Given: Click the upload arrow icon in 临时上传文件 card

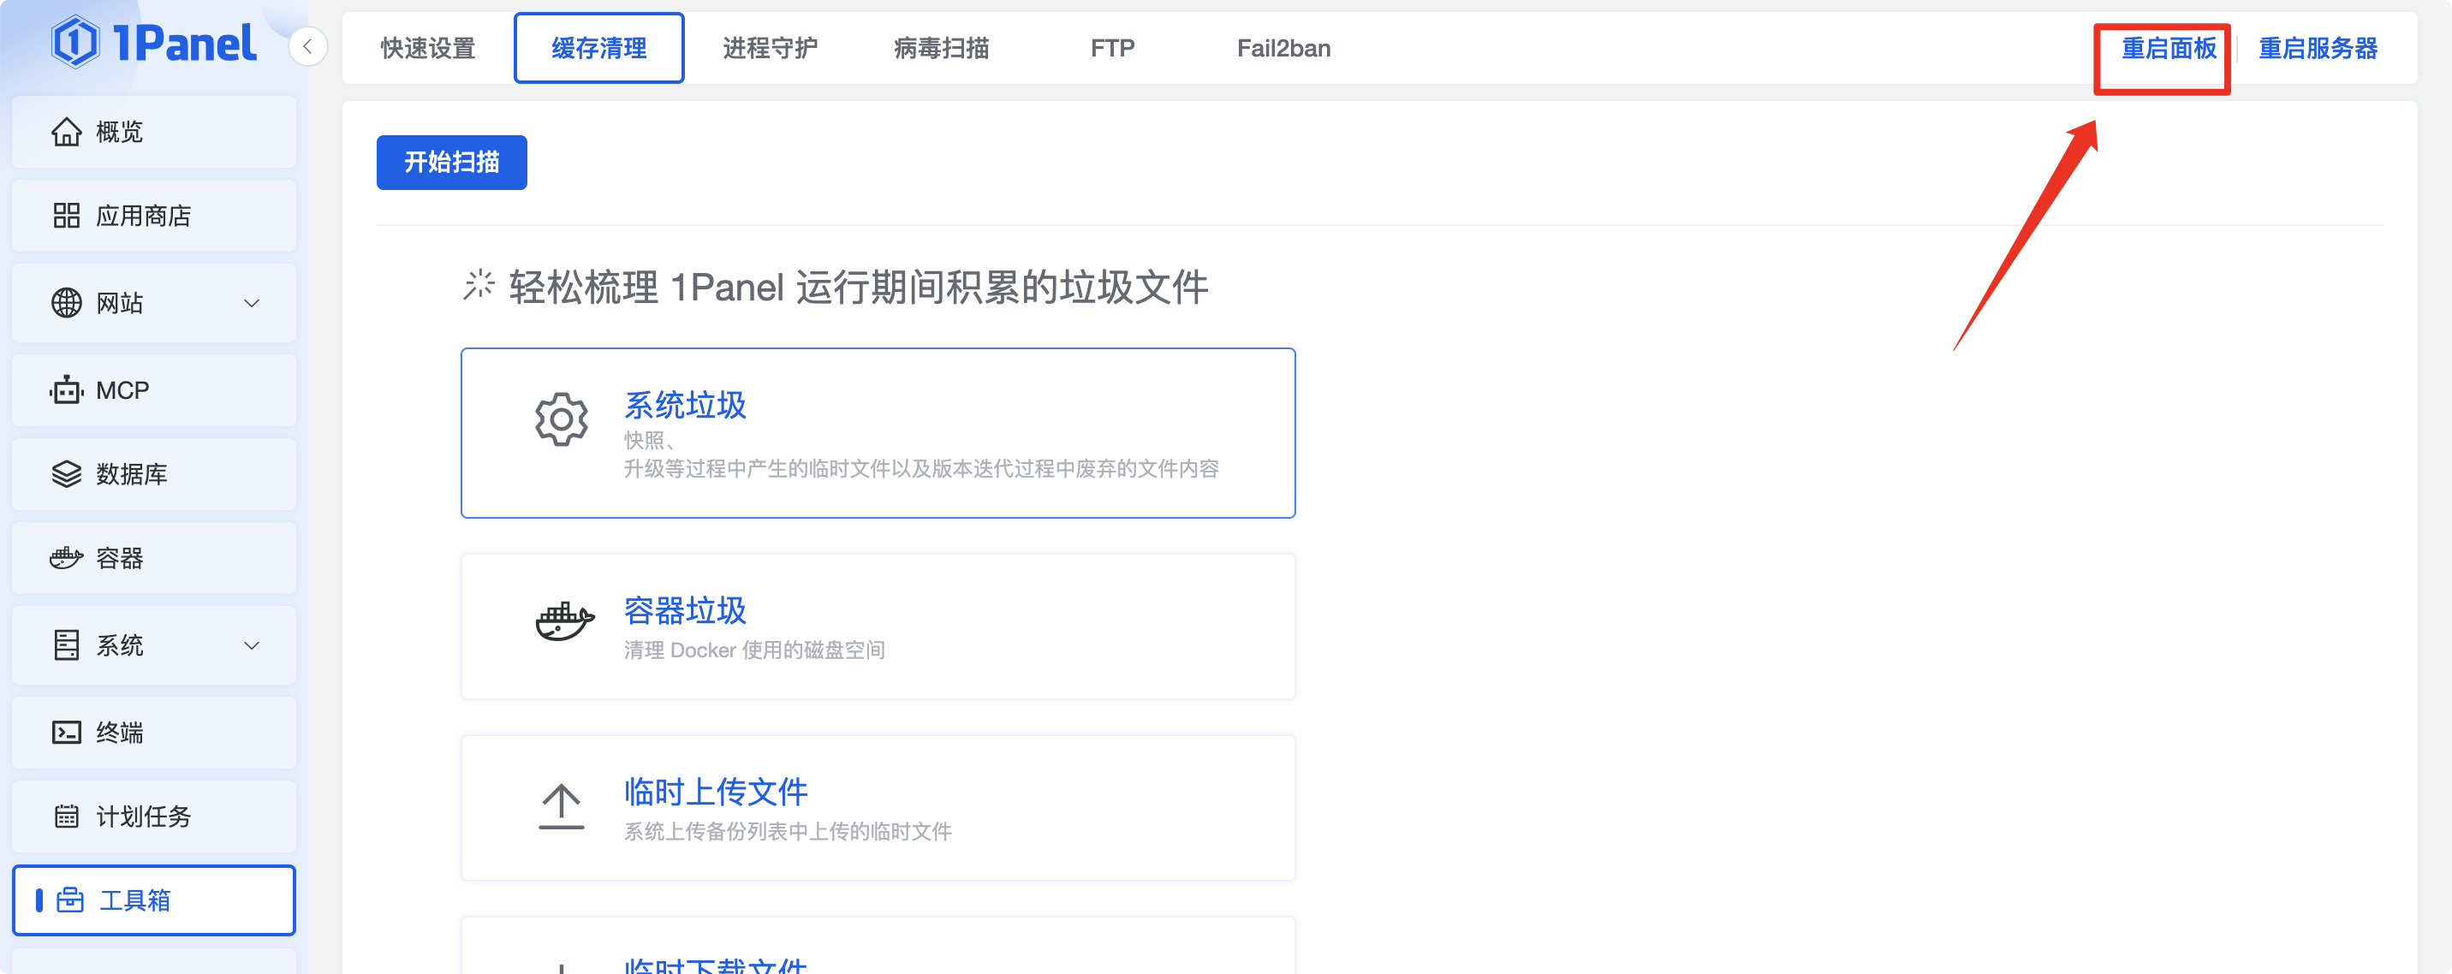Looking at the screenshot, I should coord(562,806).
